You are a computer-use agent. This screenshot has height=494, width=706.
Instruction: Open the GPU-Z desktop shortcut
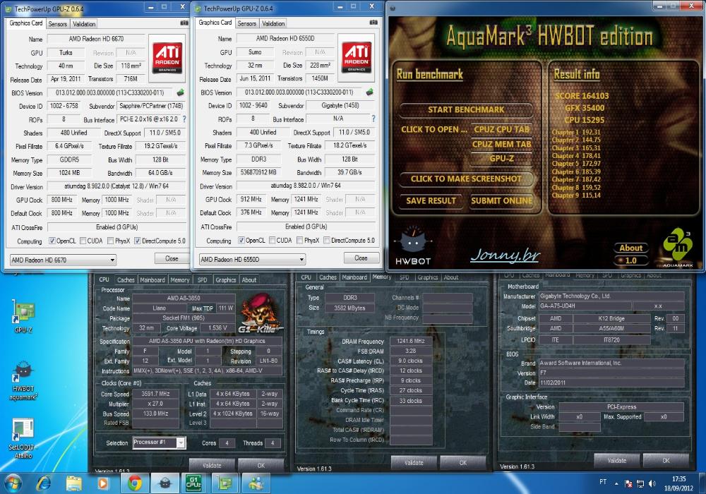click(23, 317)
